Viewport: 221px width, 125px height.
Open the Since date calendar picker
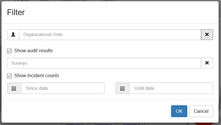point(14,88)
